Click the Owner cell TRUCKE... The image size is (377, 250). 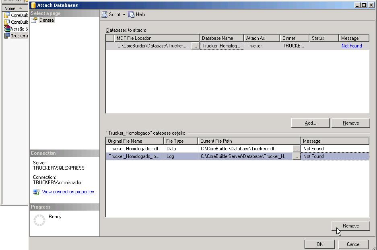(295, 46)
